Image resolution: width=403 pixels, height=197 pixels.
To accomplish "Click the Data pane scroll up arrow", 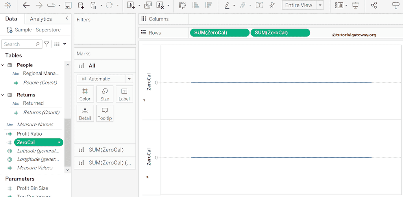I will (x=68, y=65).
